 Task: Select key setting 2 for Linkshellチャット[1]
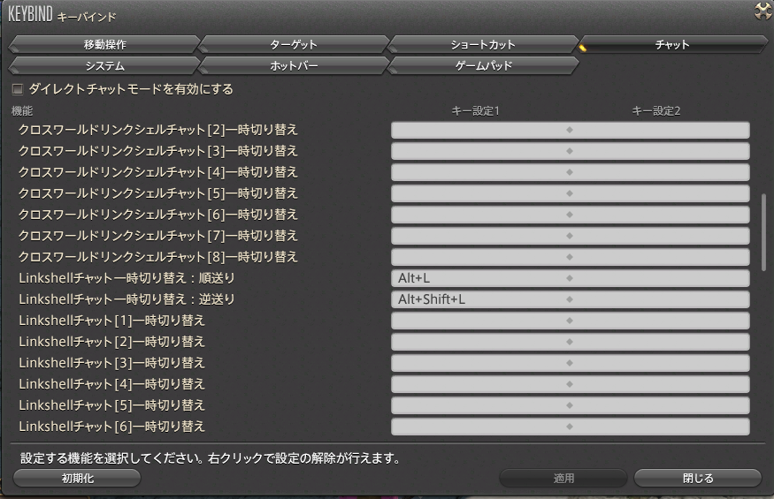[x=660, y=321]
